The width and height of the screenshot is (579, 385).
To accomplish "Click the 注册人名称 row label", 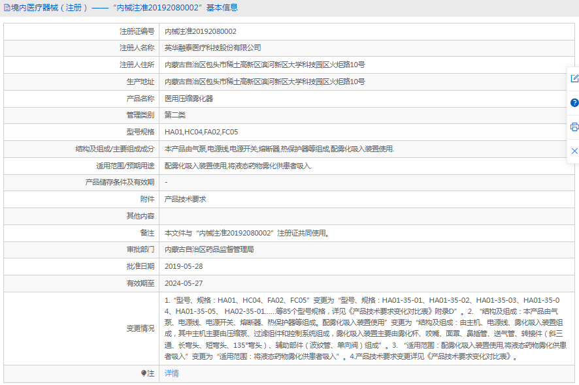I will point(137,48).
